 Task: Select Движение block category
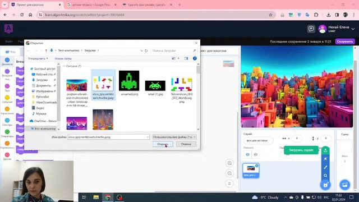pos(7,61)
